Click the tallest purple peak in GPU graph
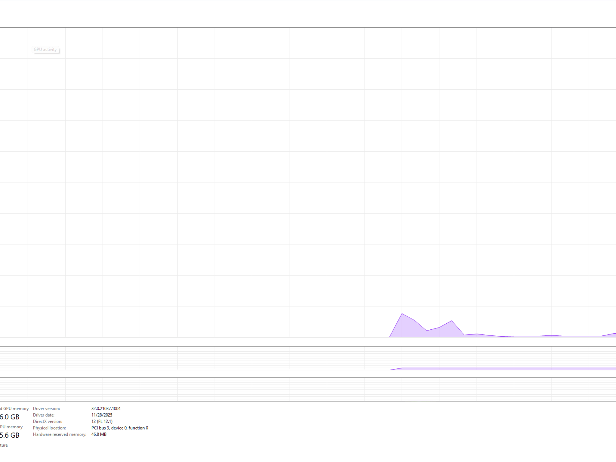 [x=402, y=314]
